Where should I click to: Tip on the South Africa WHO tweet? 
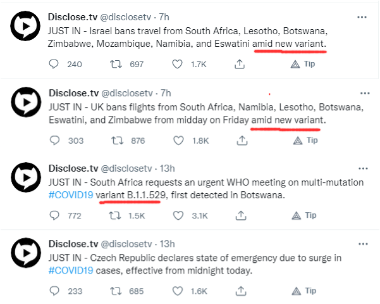click(x=304, y=215)
